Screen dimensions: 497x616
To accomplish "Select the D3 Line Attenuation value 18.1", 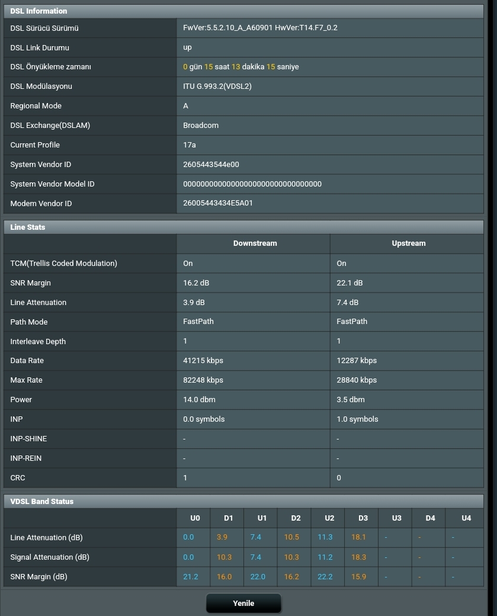I will point(358,537).
